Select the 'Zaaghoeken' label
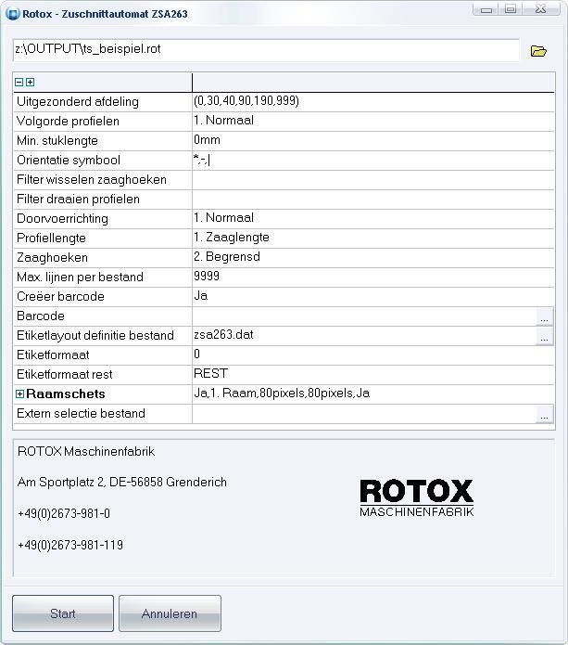The image size is (568, 645). [52, 257]
